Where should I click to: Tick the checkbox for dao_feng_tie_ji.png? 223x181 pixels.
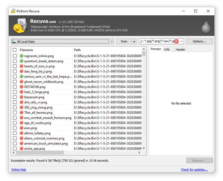15,71
